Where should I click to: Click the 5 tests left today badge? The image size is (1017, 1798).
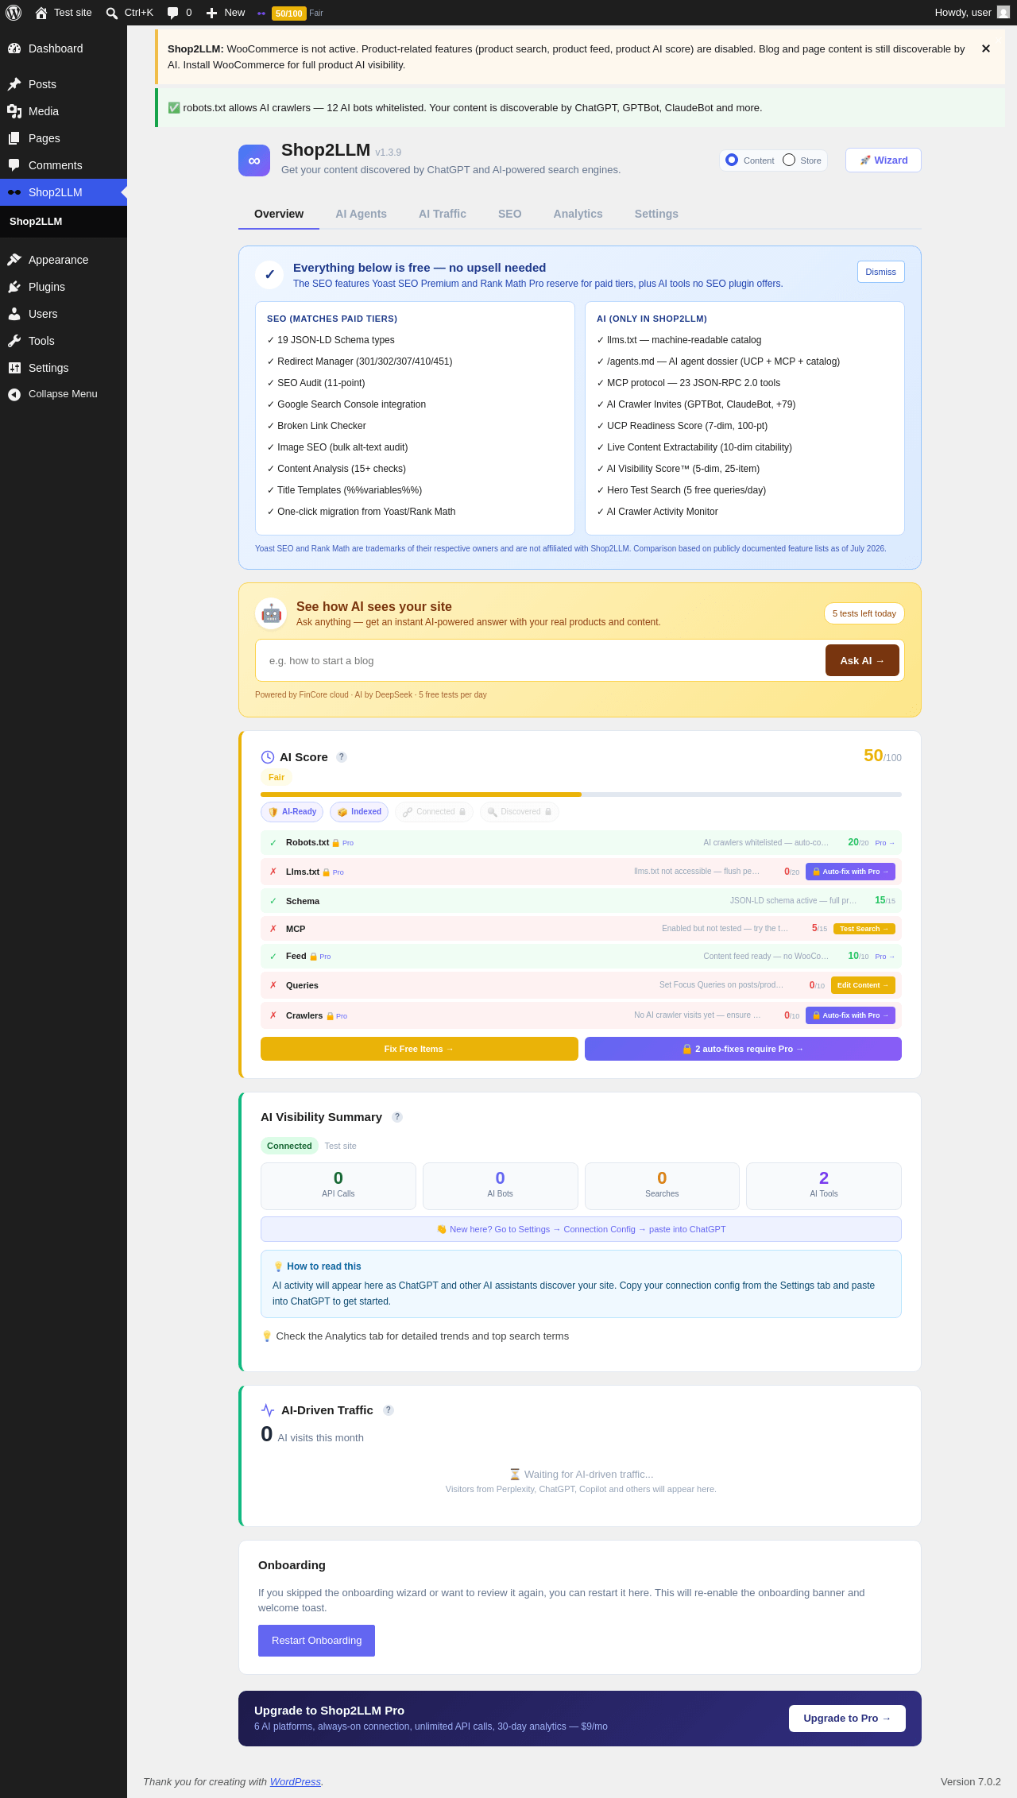864,613
